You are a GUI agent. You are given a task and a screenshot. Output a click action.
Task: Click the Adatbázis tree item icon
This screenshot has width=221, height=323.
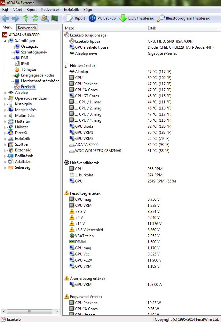(x=11, y=162)
